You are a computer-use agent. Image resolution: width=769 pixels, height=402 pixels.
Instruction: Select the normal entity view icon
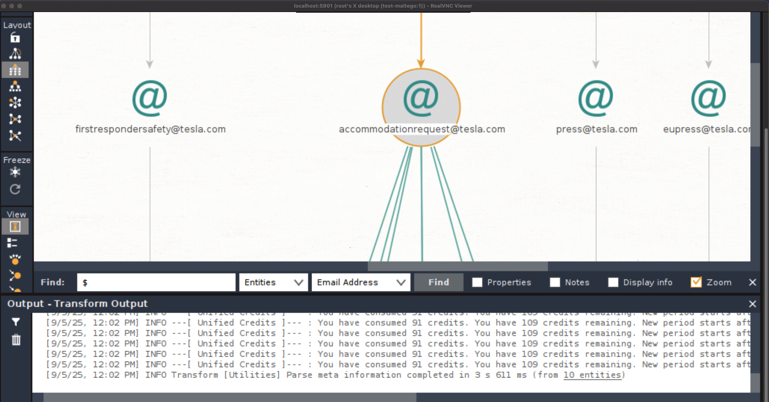15,226
